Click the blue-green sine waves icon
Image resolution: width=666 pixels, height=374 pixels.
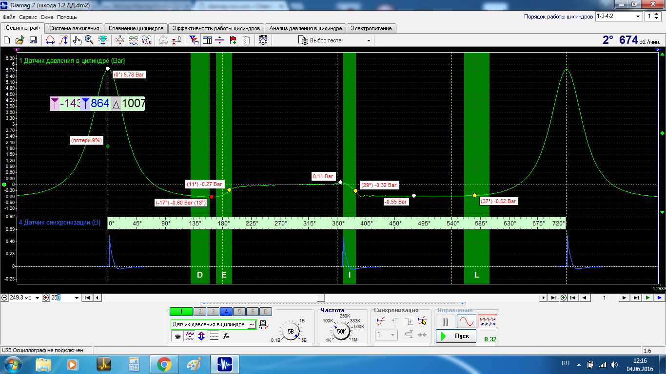[x=146, y=40]
